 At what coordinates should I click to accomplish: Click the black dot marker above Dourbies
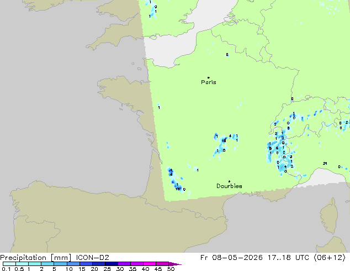tap(229, 181)
